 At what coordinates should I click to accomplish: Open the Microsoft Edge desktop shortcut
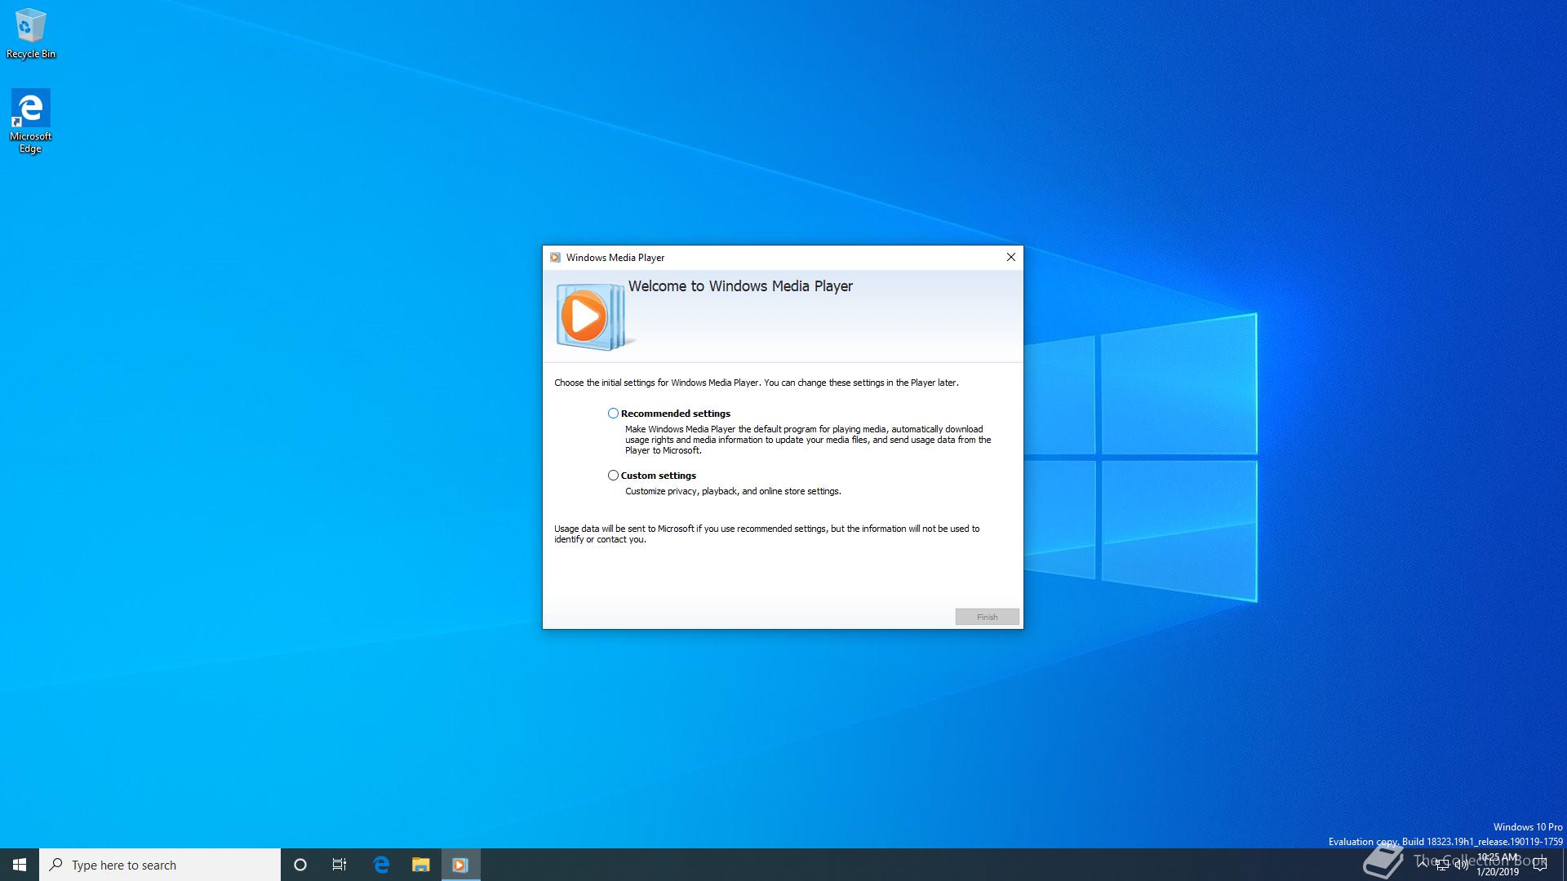click(31, 121)
